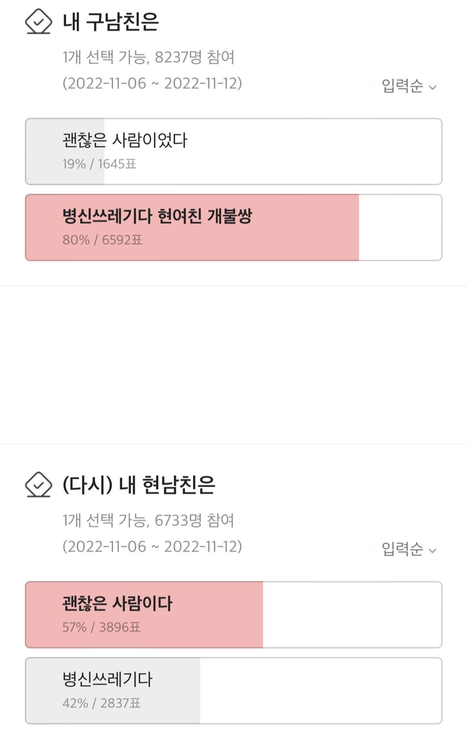Click the "42% / 2837표" vote count
The width and height of the screenshot is (467, 742).
pos(101,703)
